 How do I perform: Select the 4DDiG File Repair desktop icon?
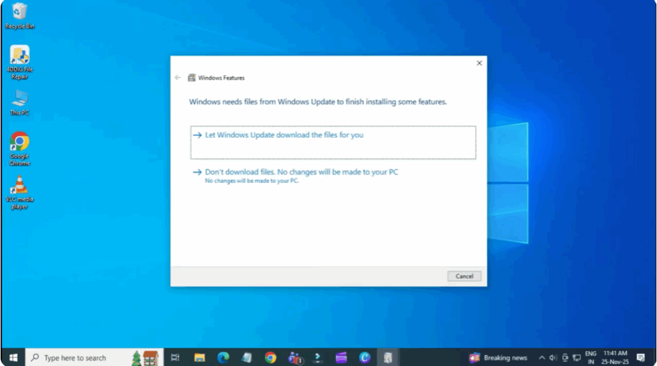(x=20, y=62)
